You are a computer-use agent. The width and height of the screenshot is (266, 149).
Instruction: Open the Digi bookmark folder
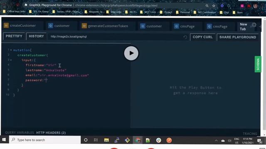[224, 12]
